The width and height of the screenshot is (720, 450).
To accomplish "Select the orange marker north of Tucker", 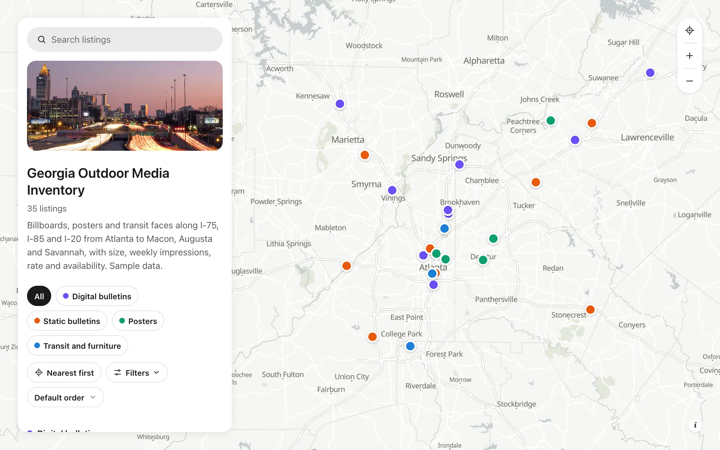I will pos(536,182).
